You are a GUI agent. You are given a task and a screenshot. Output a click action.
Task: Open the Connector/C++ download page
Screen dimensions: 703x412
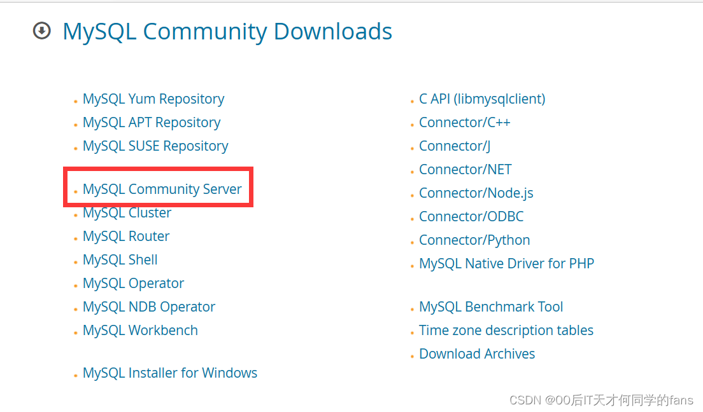(464, 122)
